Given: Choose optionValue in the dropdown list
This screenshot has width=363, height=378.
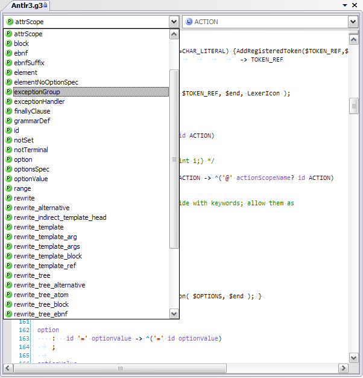Looking at the screenshot, I should (x=87, y=178).
